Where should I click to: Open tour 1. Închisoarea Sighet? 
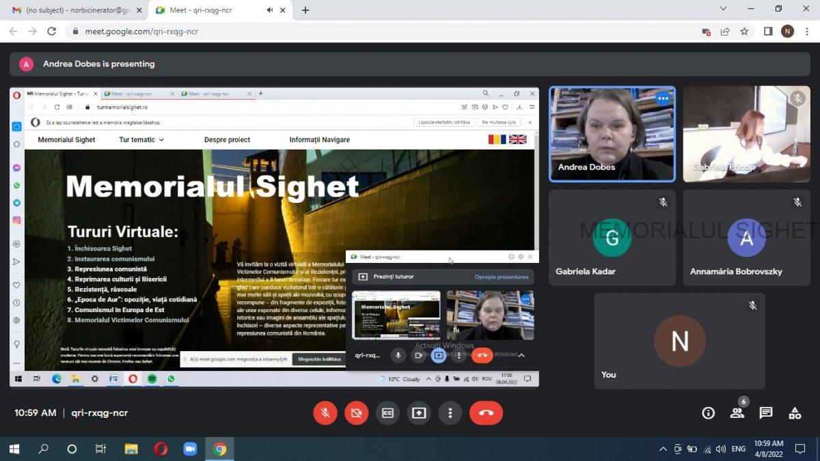point(100,249)
